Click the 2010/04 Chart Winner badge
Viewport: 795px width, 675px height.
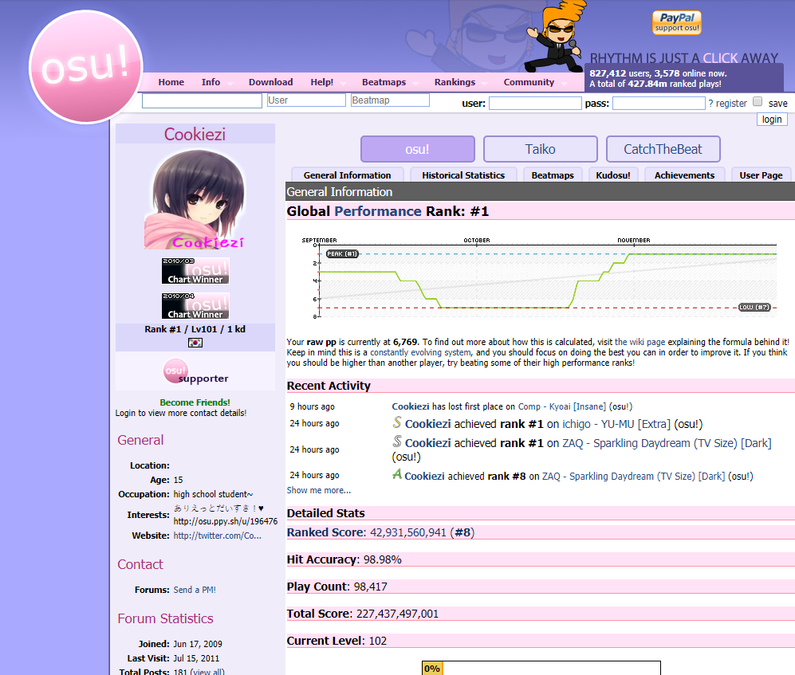coord(195,305)
